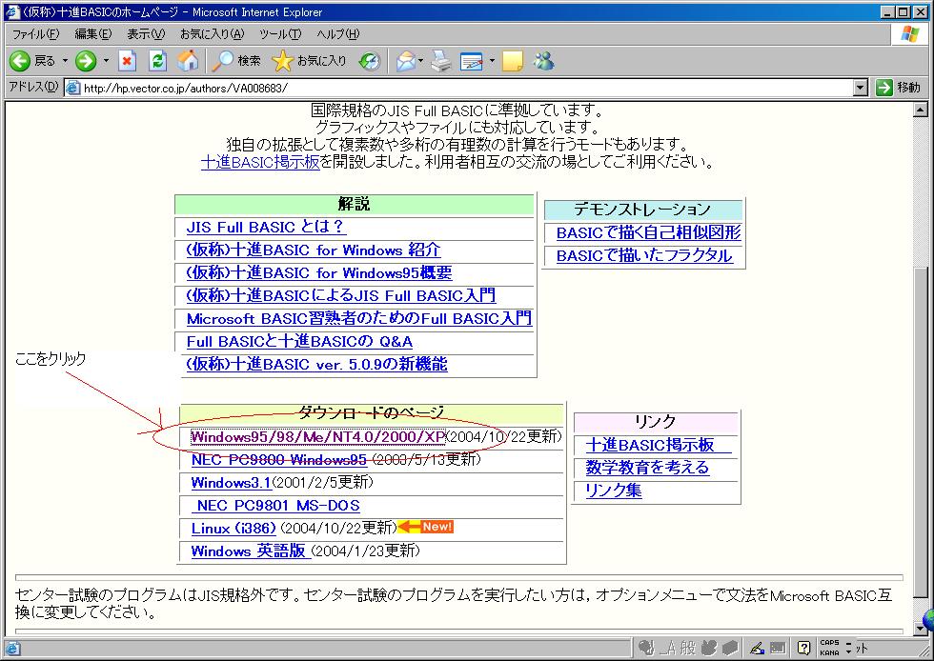Image resolution: width=934 pixels, height=661 pixels.
Task: Open Microsoft BASIC習熟者のためのFull BASIC入門 link
Action: coord(359,318)
